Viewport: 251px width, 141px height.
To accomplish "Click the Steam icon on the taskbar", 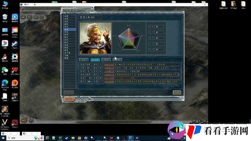I will click(x=66, y=138).
